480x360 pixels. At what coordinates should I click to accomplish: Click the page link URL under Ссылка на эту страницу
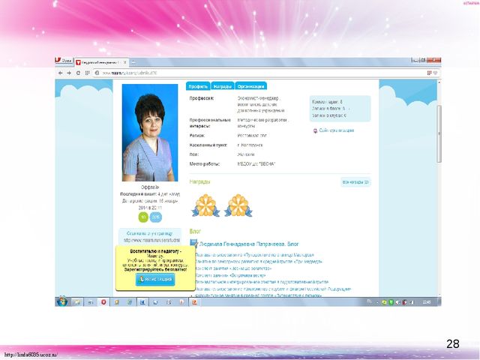151,240
